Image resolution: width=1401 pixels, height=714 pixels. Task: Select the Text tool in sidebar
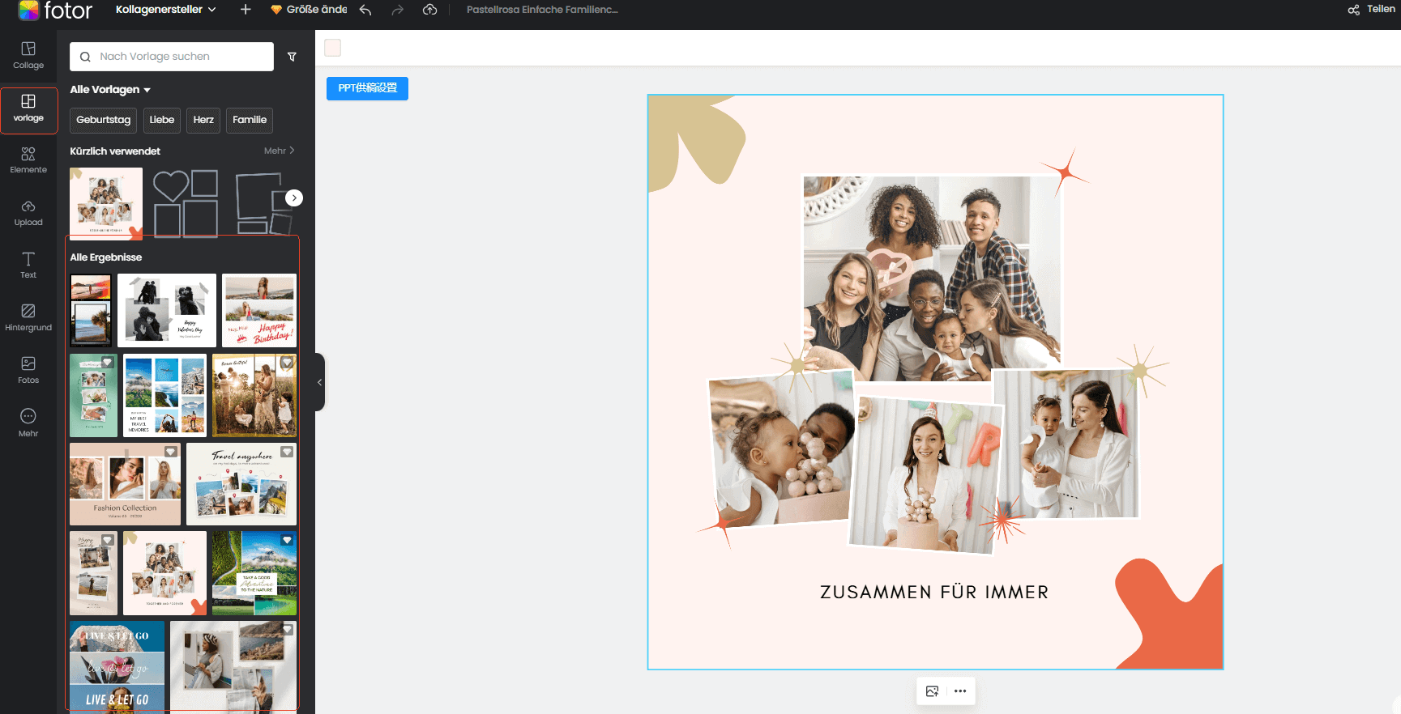coord(28,266)
